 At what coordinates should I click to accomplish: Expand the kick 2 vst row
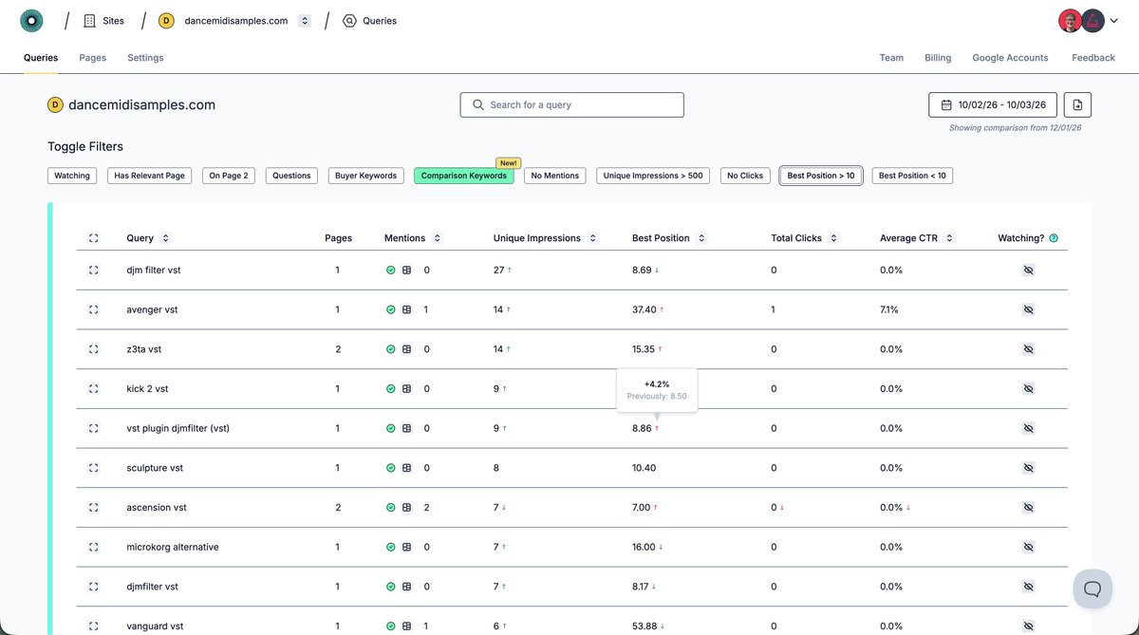pos(93,389)
